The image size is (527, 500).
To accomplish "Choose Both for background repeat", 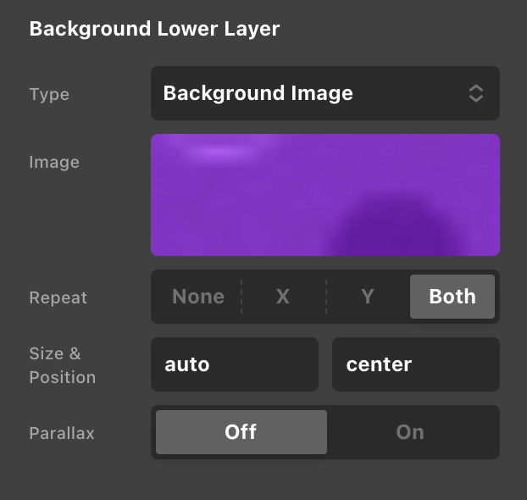I will [452, 297].
